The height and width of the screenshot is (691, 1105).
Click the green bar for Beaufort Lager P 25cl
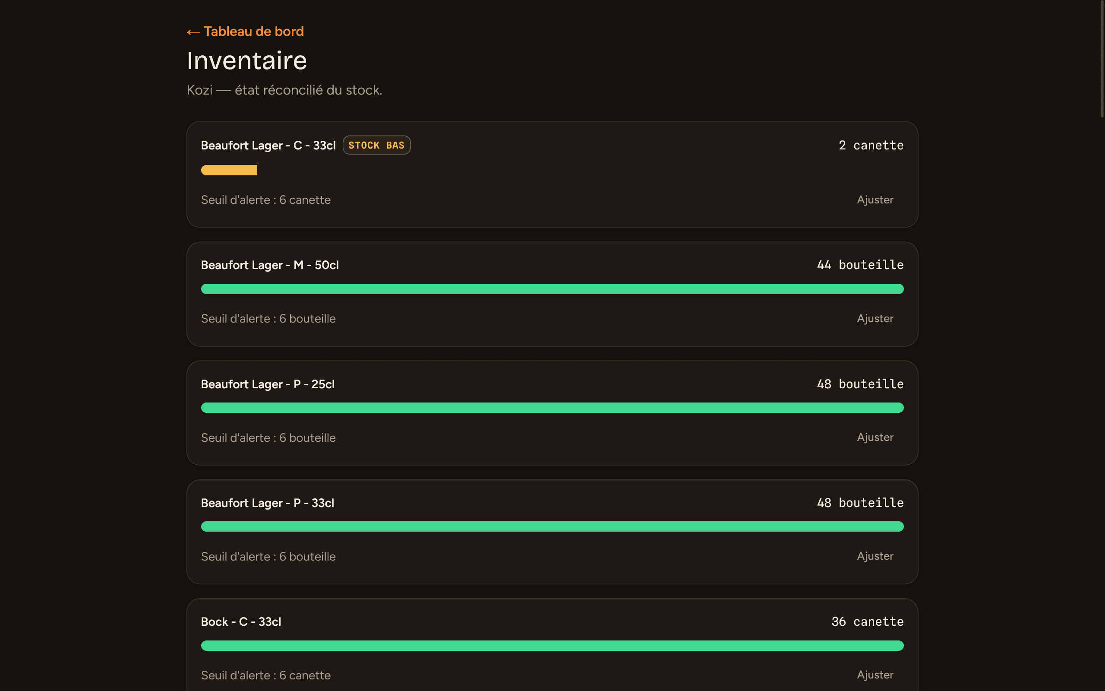pos(552,408)
